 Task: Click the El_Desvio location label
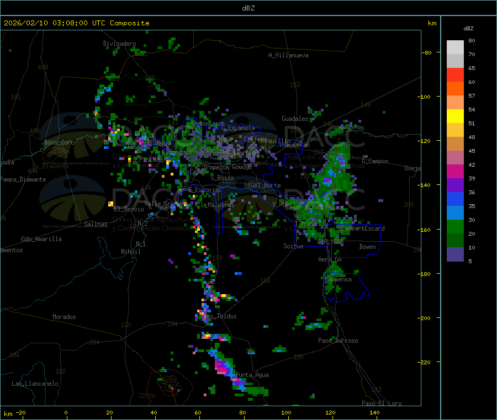click(x=129, y=209)
